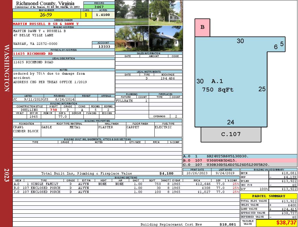This screenshot has width=298, height=227.
Task: Click wall finish PLASTER
Action: pyautogui.click(x=106, y=127)
